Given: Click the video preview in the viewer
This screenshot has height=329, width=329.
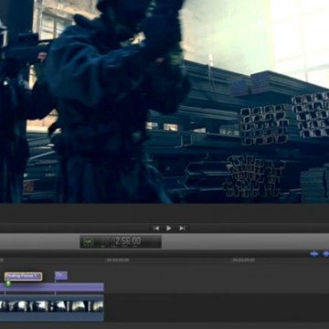Looking at the screenshot, I should pos(164,101).
